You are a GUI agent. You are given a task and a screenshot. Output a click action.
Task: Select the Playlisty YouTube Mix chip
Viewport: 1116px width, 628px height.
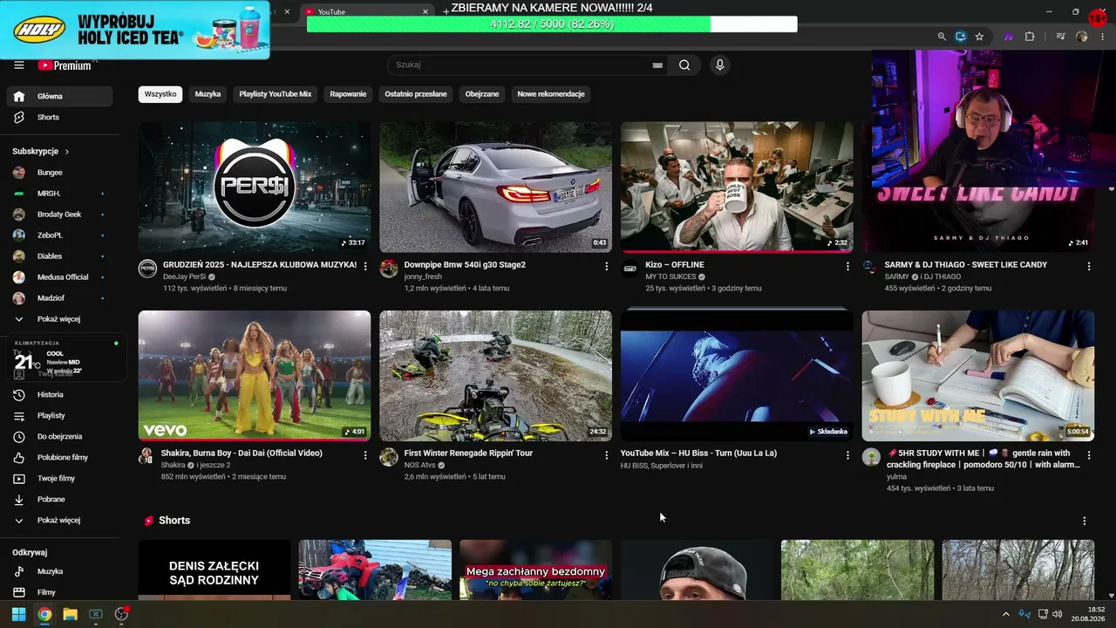[276, 94]
